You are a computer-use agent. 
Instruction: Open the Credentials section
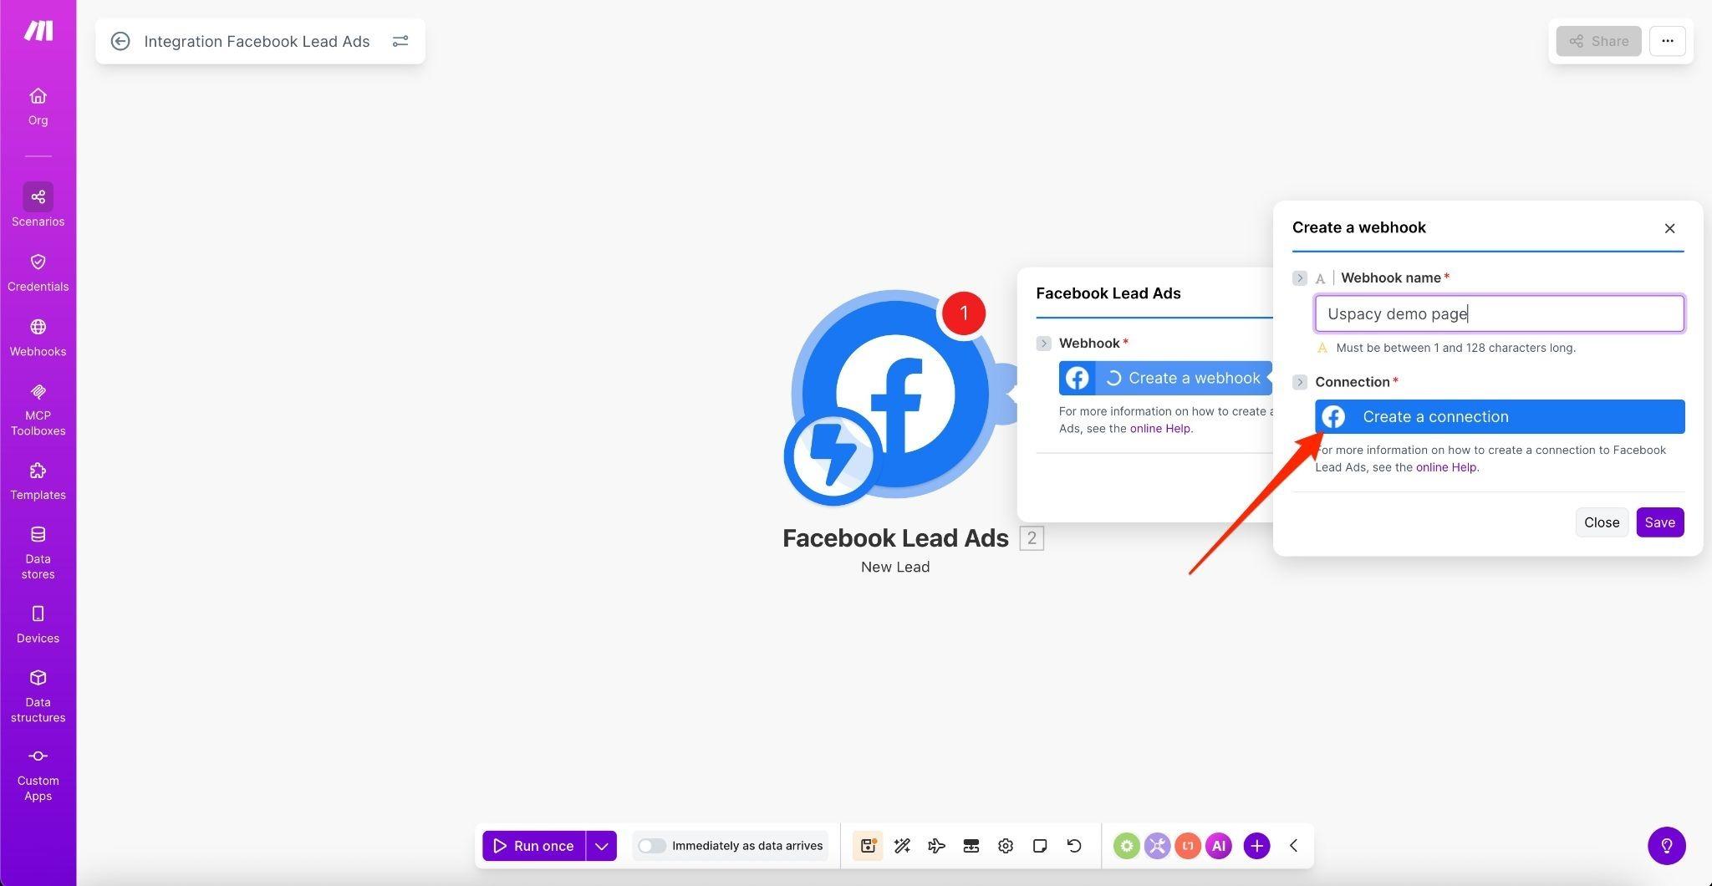[x=38, y=272]
